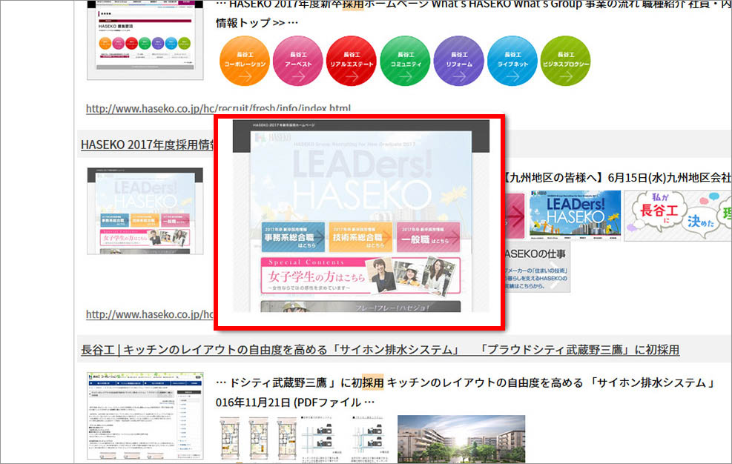
Task: Click the pink 長谷工アーベスト circle icon
Action: pyautogui.click(x=298, y=62)
